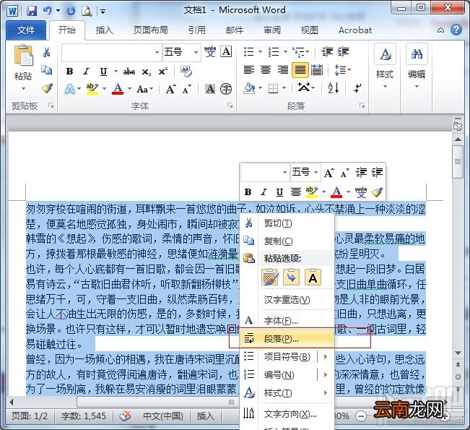Open the mini toolbar font size dropdown
Screen dimensions: 470x430
point(315,172)
